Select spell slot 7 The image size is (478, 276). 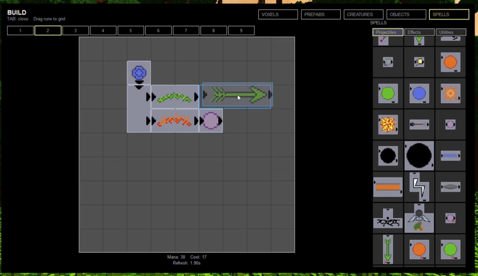pos(186,31)
